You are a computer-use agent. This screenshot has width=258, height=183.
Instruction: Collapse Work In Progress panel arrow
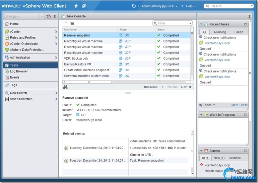coord(201,114)
